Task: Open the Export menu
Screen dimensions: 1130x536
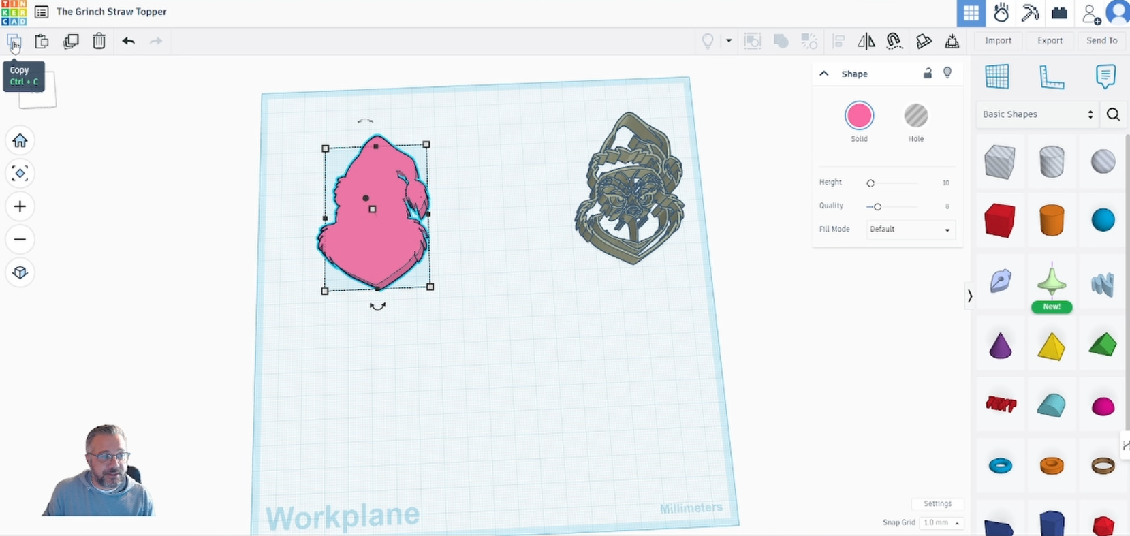Action: 1050,41
